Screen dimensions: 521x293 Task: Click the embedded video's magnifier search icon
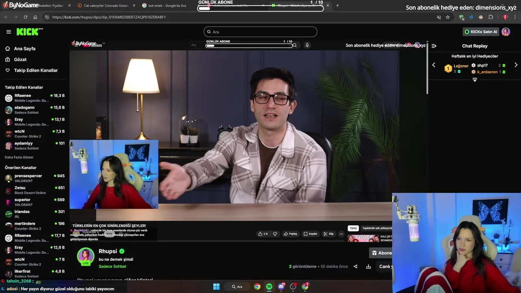click(294, 45)
